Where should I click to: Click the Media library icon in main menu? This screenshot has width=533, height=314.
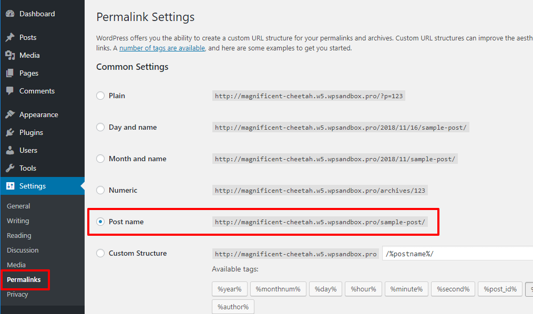click(x=10, y=55)
